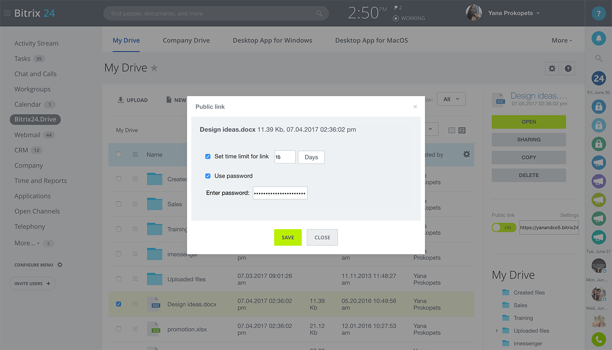Open the Bitrix24 calendar date icon showing 24
The image size is (612, 350).
(598, 78)
